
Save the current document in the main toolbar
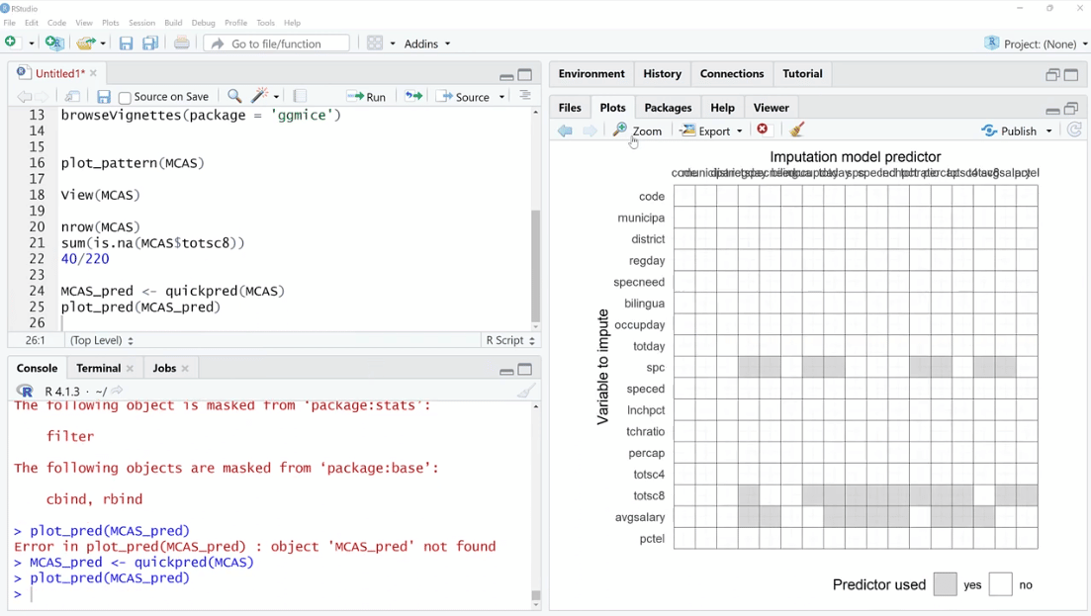(126, 44)
